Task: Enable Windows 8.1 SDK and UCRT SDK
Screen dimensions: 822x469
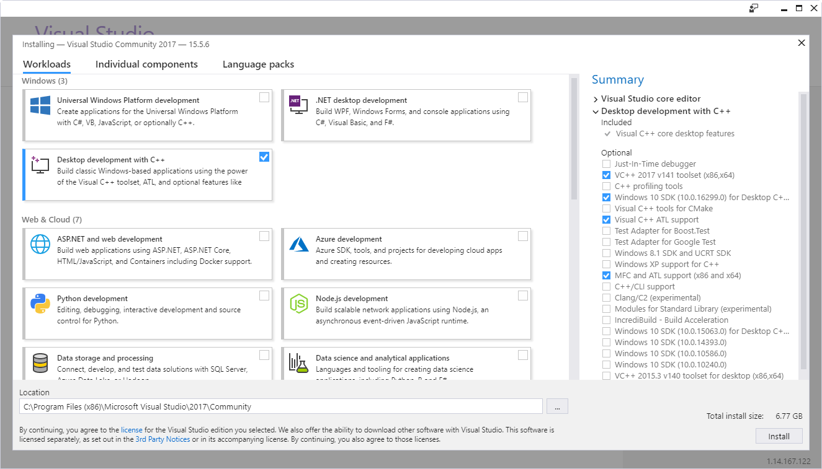Action: [x=606, y=253]
